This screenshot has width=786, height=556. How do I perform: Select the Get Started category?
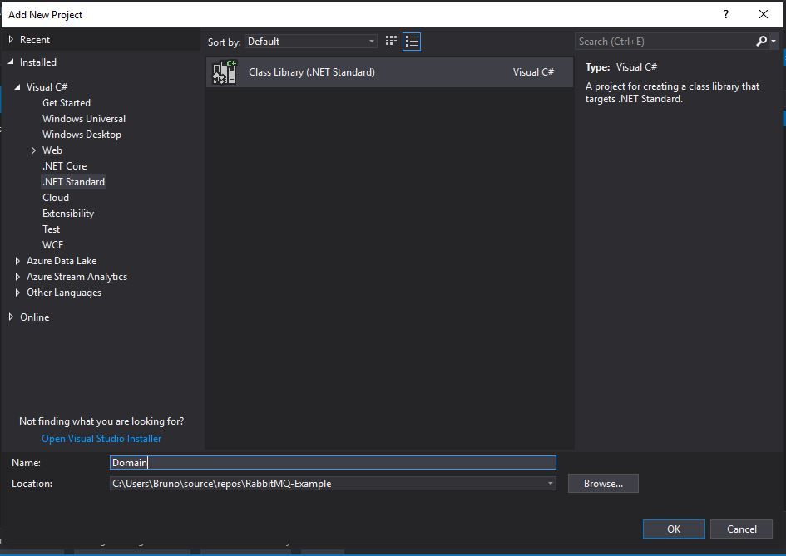(x=67, y=103)
